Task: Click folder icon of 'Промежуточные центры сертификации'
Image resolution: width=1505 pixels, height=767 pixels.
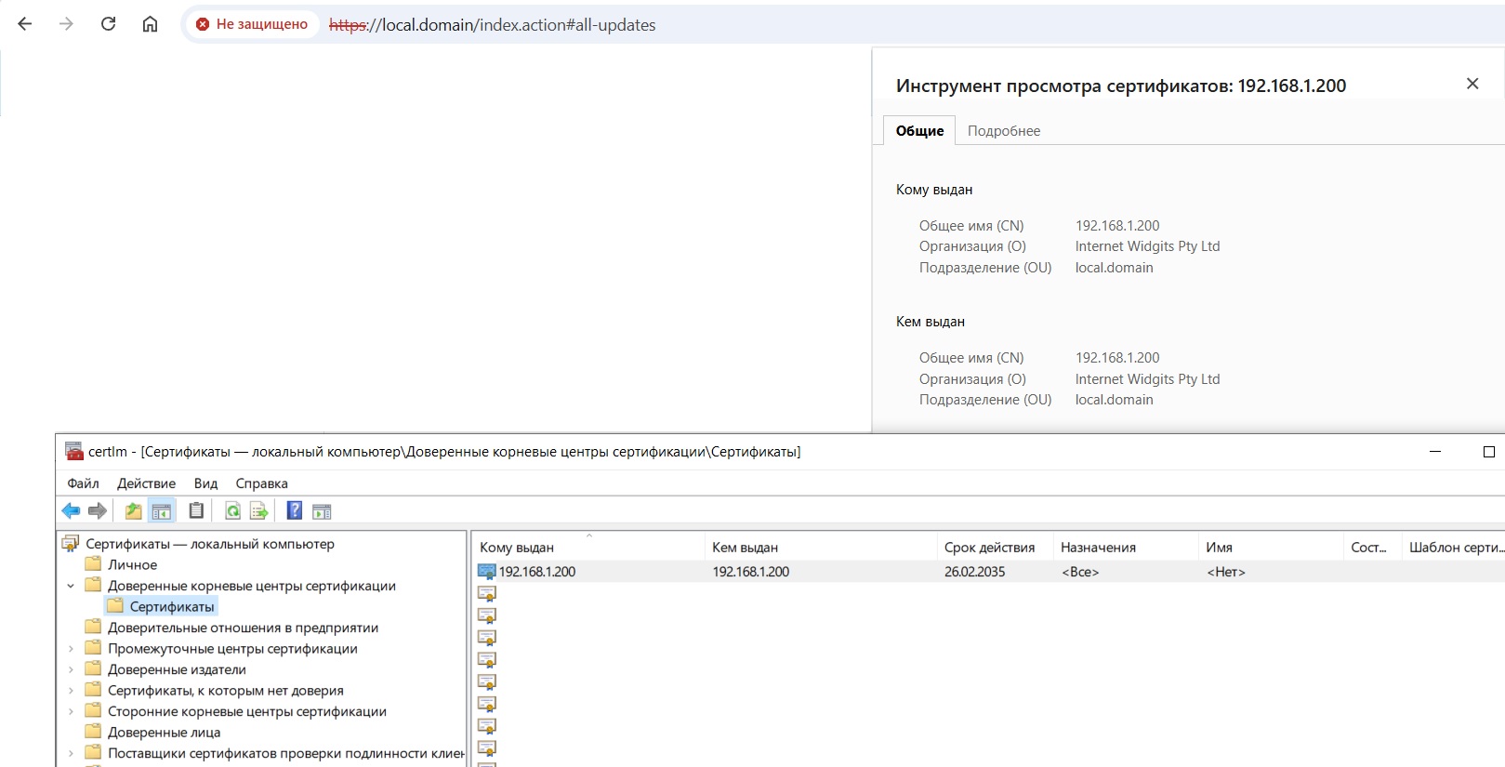Action: click(x=93, y=647)
